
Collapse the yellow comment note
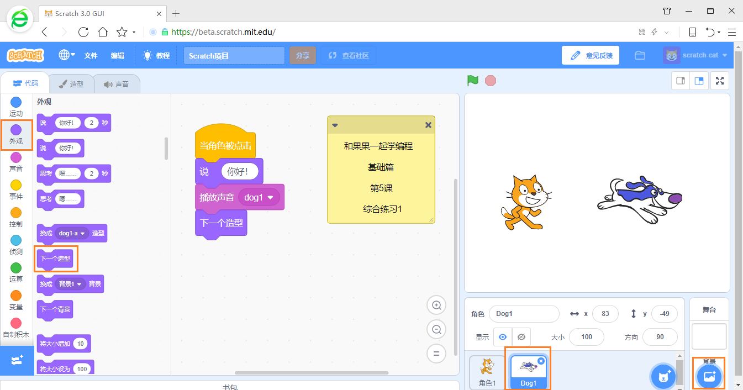[x=335, y=125]
